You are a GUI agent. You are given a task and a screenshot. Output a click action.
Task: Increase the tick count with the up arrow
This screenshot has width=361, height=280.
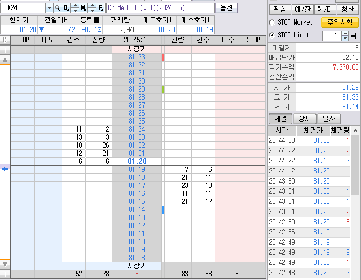[345, 33]
